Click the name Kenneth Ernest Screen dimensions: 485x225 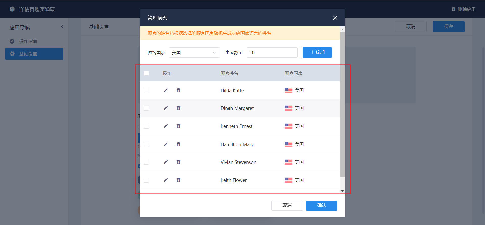coord(236,126)
